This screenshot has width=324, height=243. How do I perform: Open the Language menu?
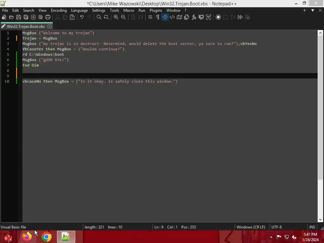(x=79, y=10)
